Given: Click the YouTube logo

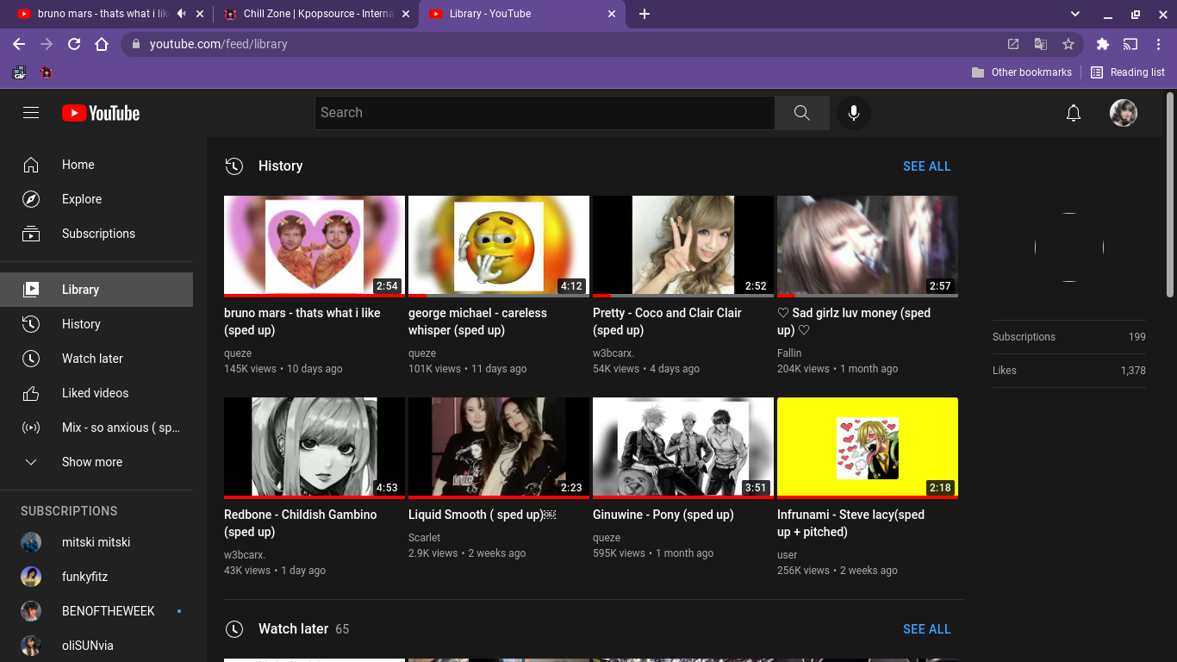Looking at the screenshot, I should 101,113.
